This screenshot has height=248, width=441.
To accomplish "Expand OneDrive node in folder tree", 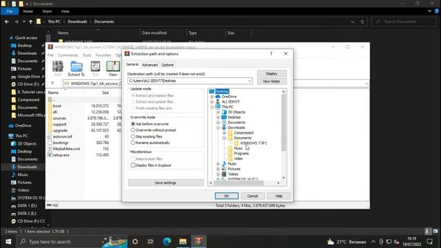I will pos(212,96).
